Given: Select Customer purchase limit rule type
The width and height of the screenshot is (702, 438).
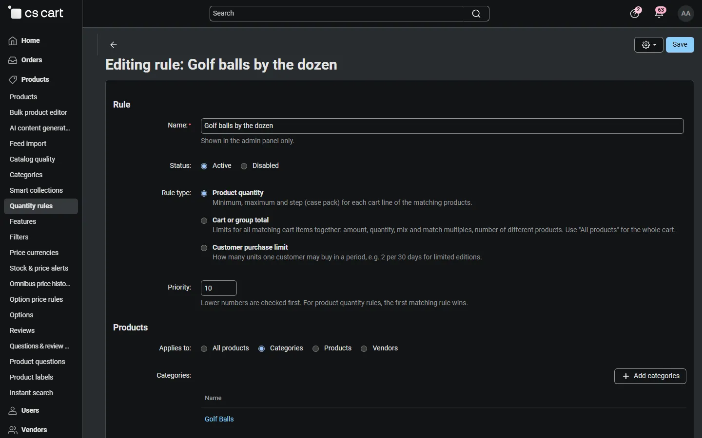Looking at the screenshot, I should 204,248.
